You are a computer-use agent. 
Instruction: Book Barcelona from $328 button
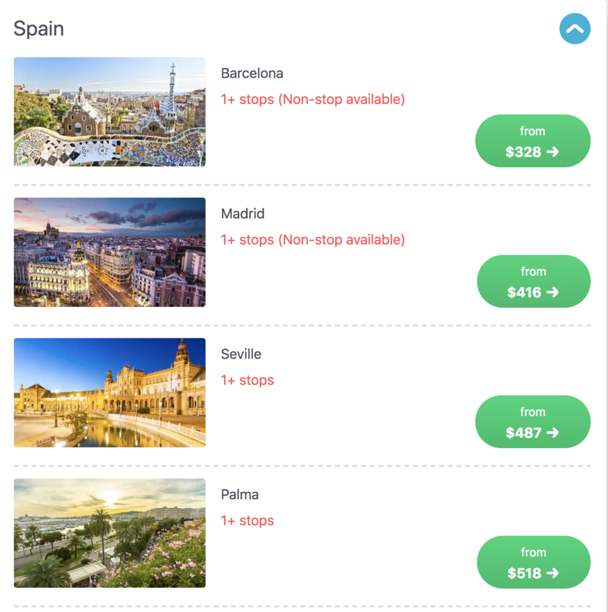(532, 141)
